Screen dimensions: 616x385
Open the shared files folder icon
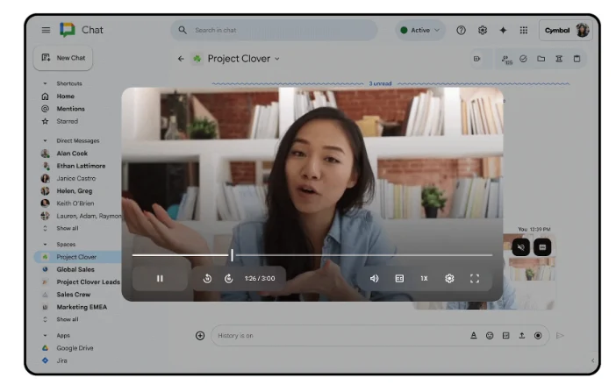click(541, 59)
